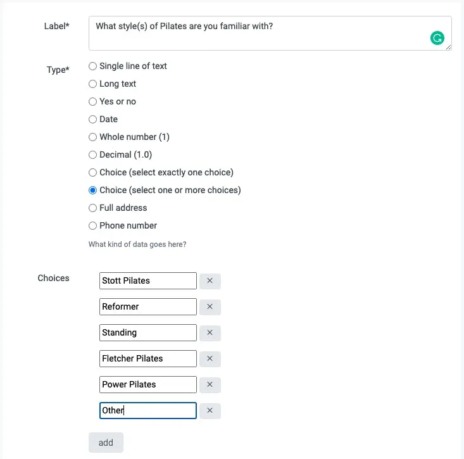The height and width of the screenshot is (459, 464).
Task: Select one or more choices option
Action: click(92, 191)
